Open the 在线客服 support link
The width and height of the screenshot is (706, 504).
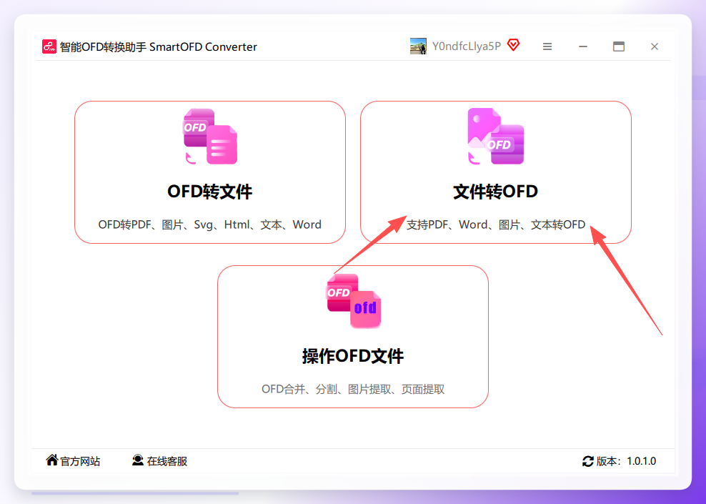coord(167,461)
